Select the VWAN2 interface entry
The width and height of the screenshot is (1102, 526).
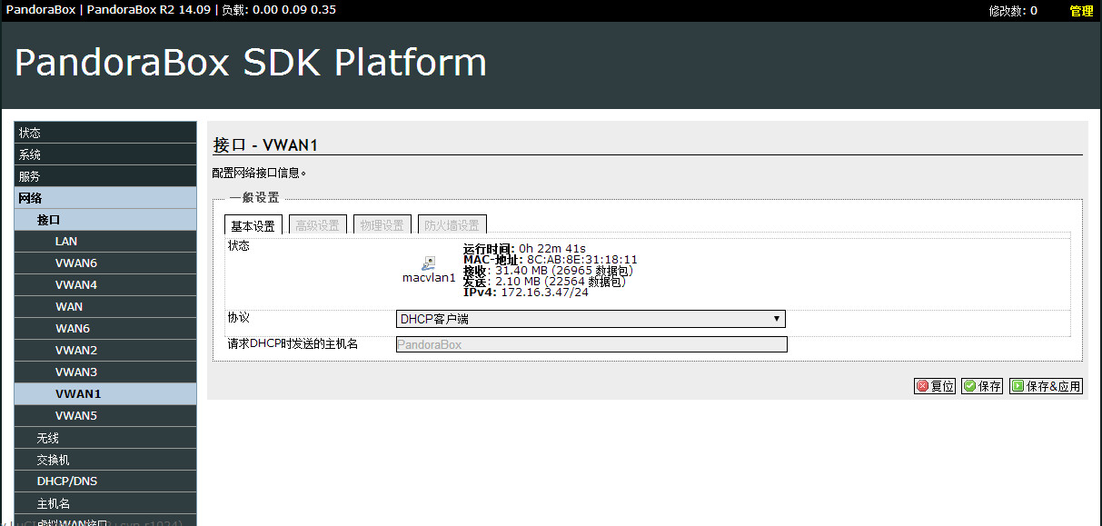click(105, 351)
